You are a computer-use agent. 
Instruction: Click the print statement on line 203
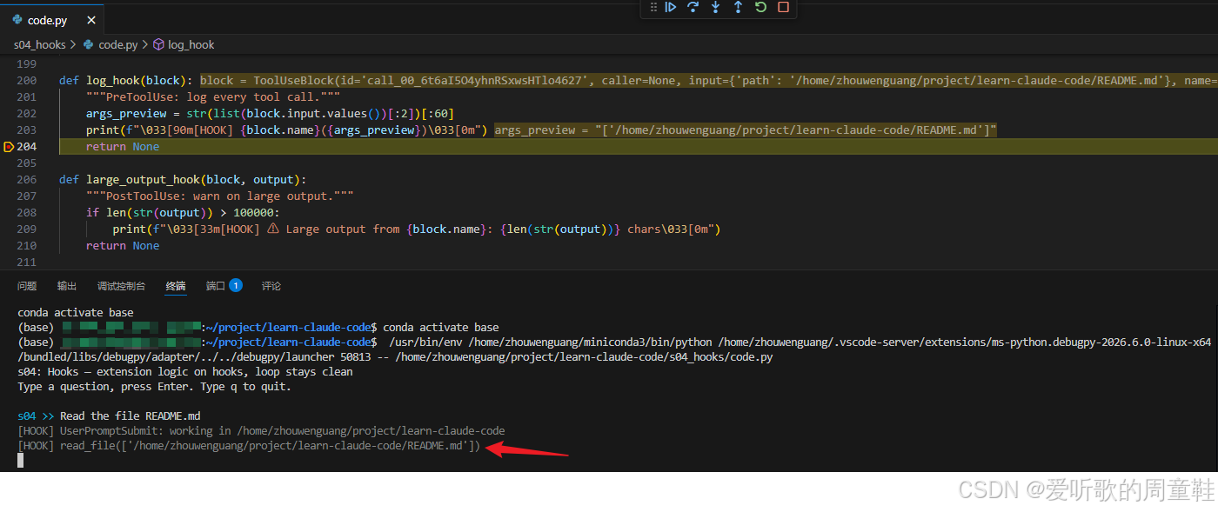coord(287,130)
